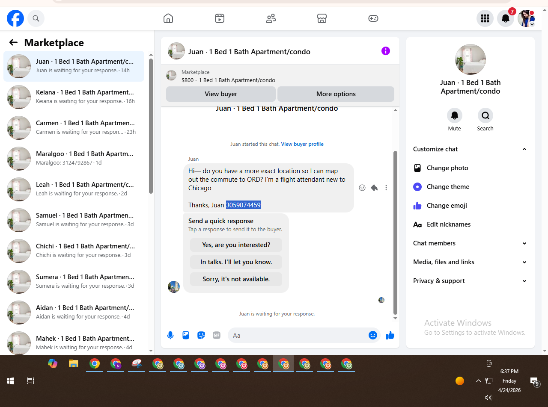Open conversation information purple icon
This screenshot has height=407, width=548.
(x=386, y=51)
